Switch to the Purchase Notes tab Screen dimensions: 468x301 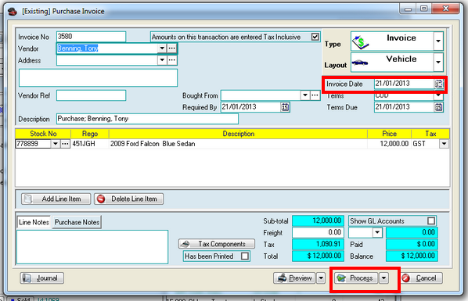pos(77,222)
